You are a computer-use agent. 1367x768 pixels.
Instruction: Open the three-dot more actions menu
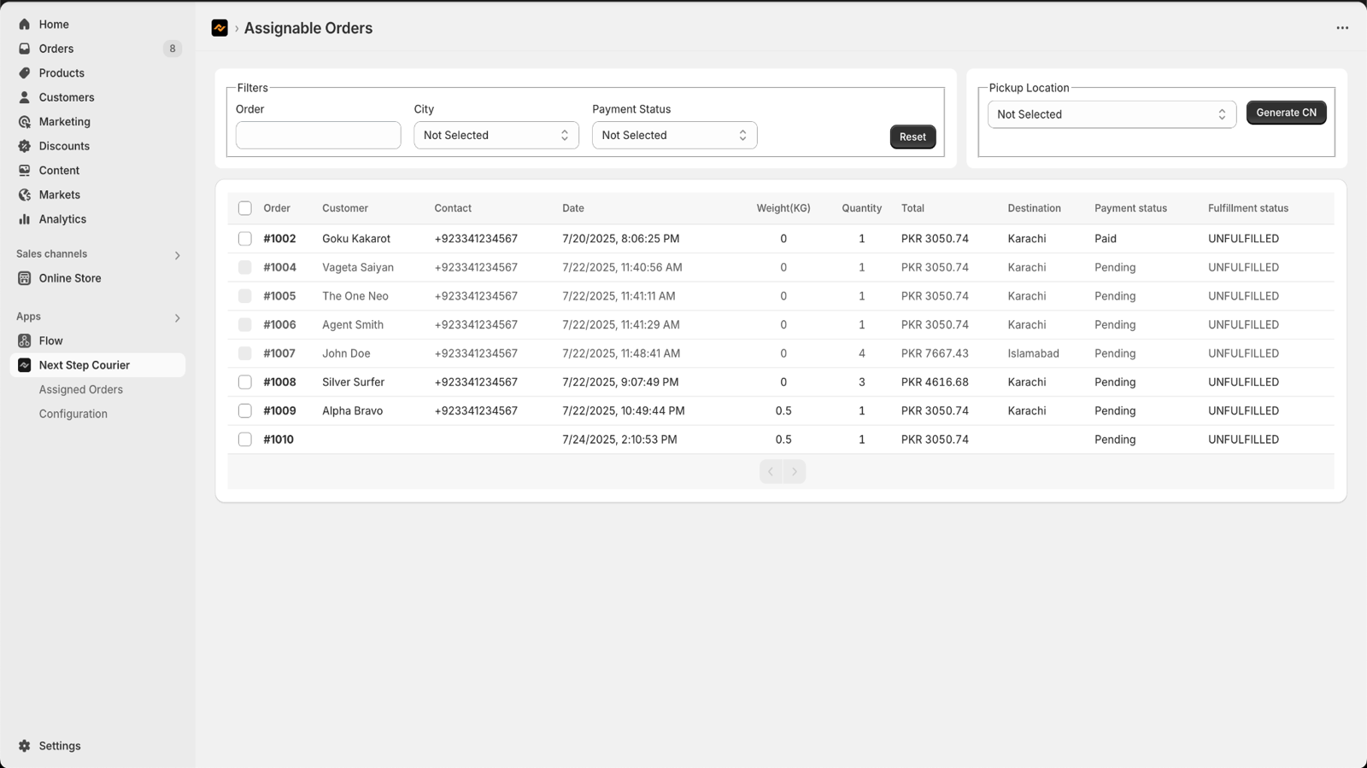click(x=1342, y=28)
